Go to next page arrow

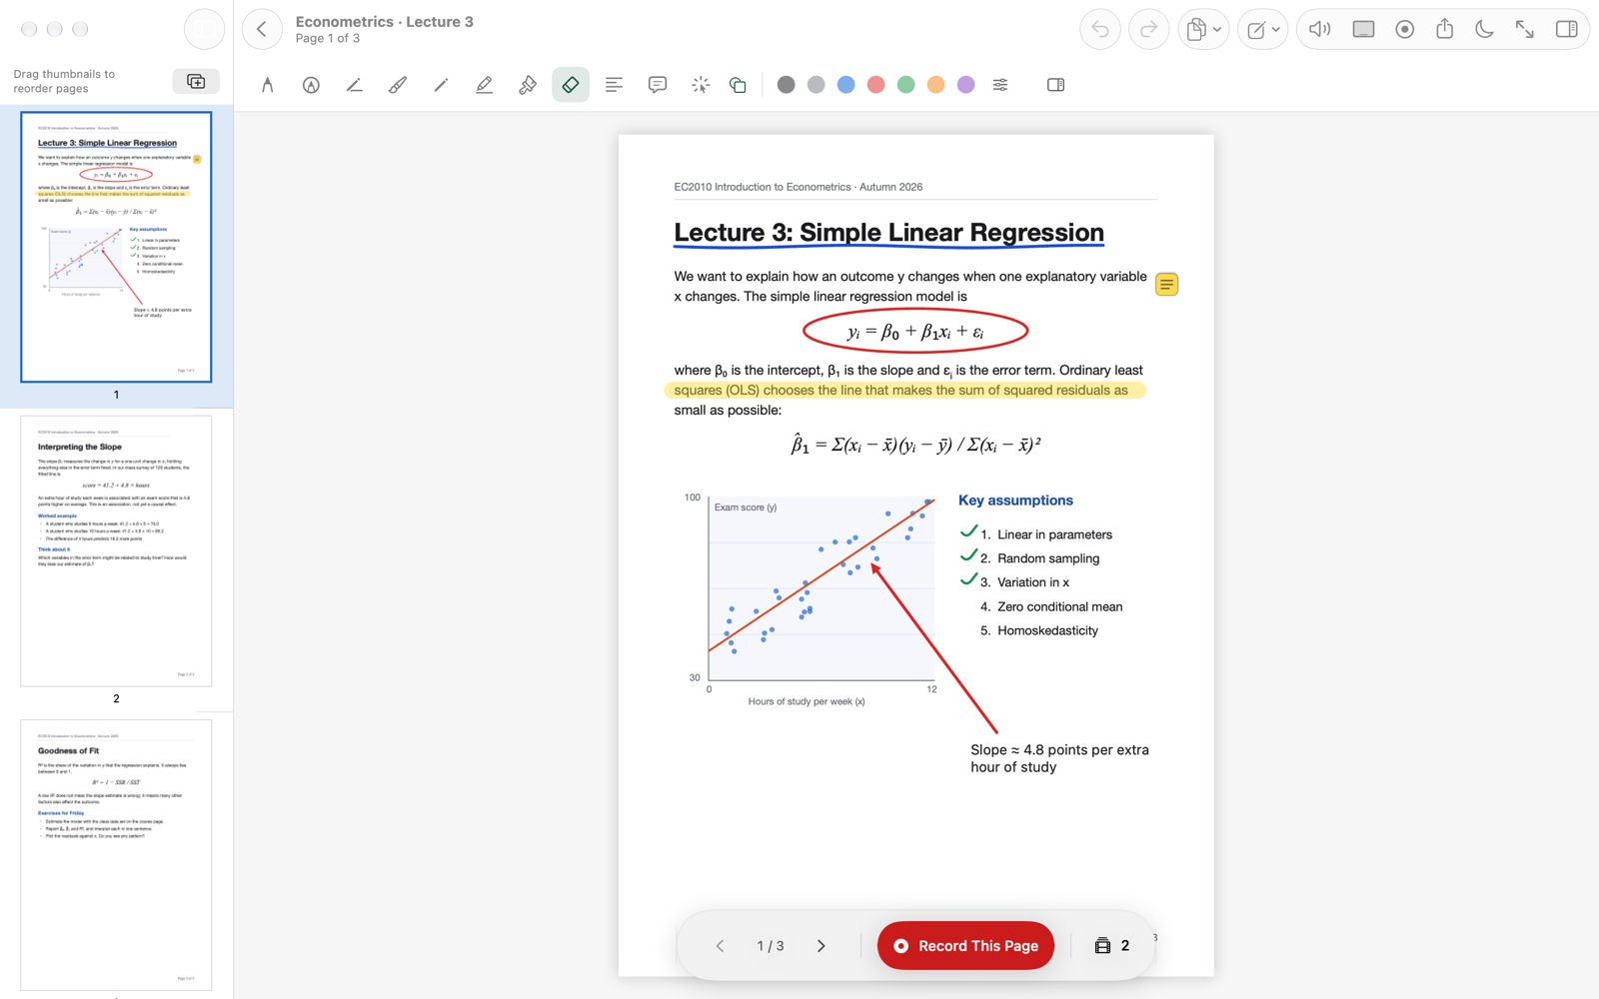pyautogui.click(x=821, y=945)
